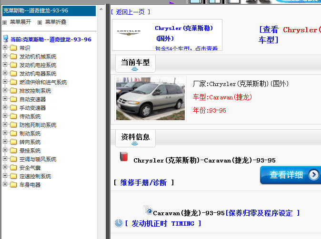Click the arrow icon on 查看详细 button
321x239 pixels.
(x=314, y=175)
